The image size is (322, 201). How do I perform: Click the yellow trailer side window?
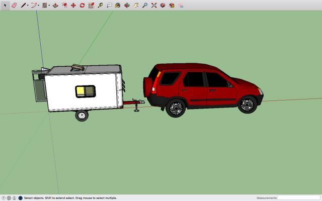[86, 91]
